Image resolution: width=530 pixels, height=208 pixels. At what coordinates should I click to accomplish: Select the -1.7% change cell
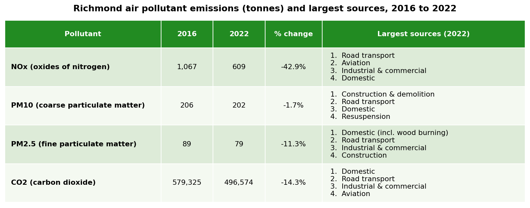[294, 106]
